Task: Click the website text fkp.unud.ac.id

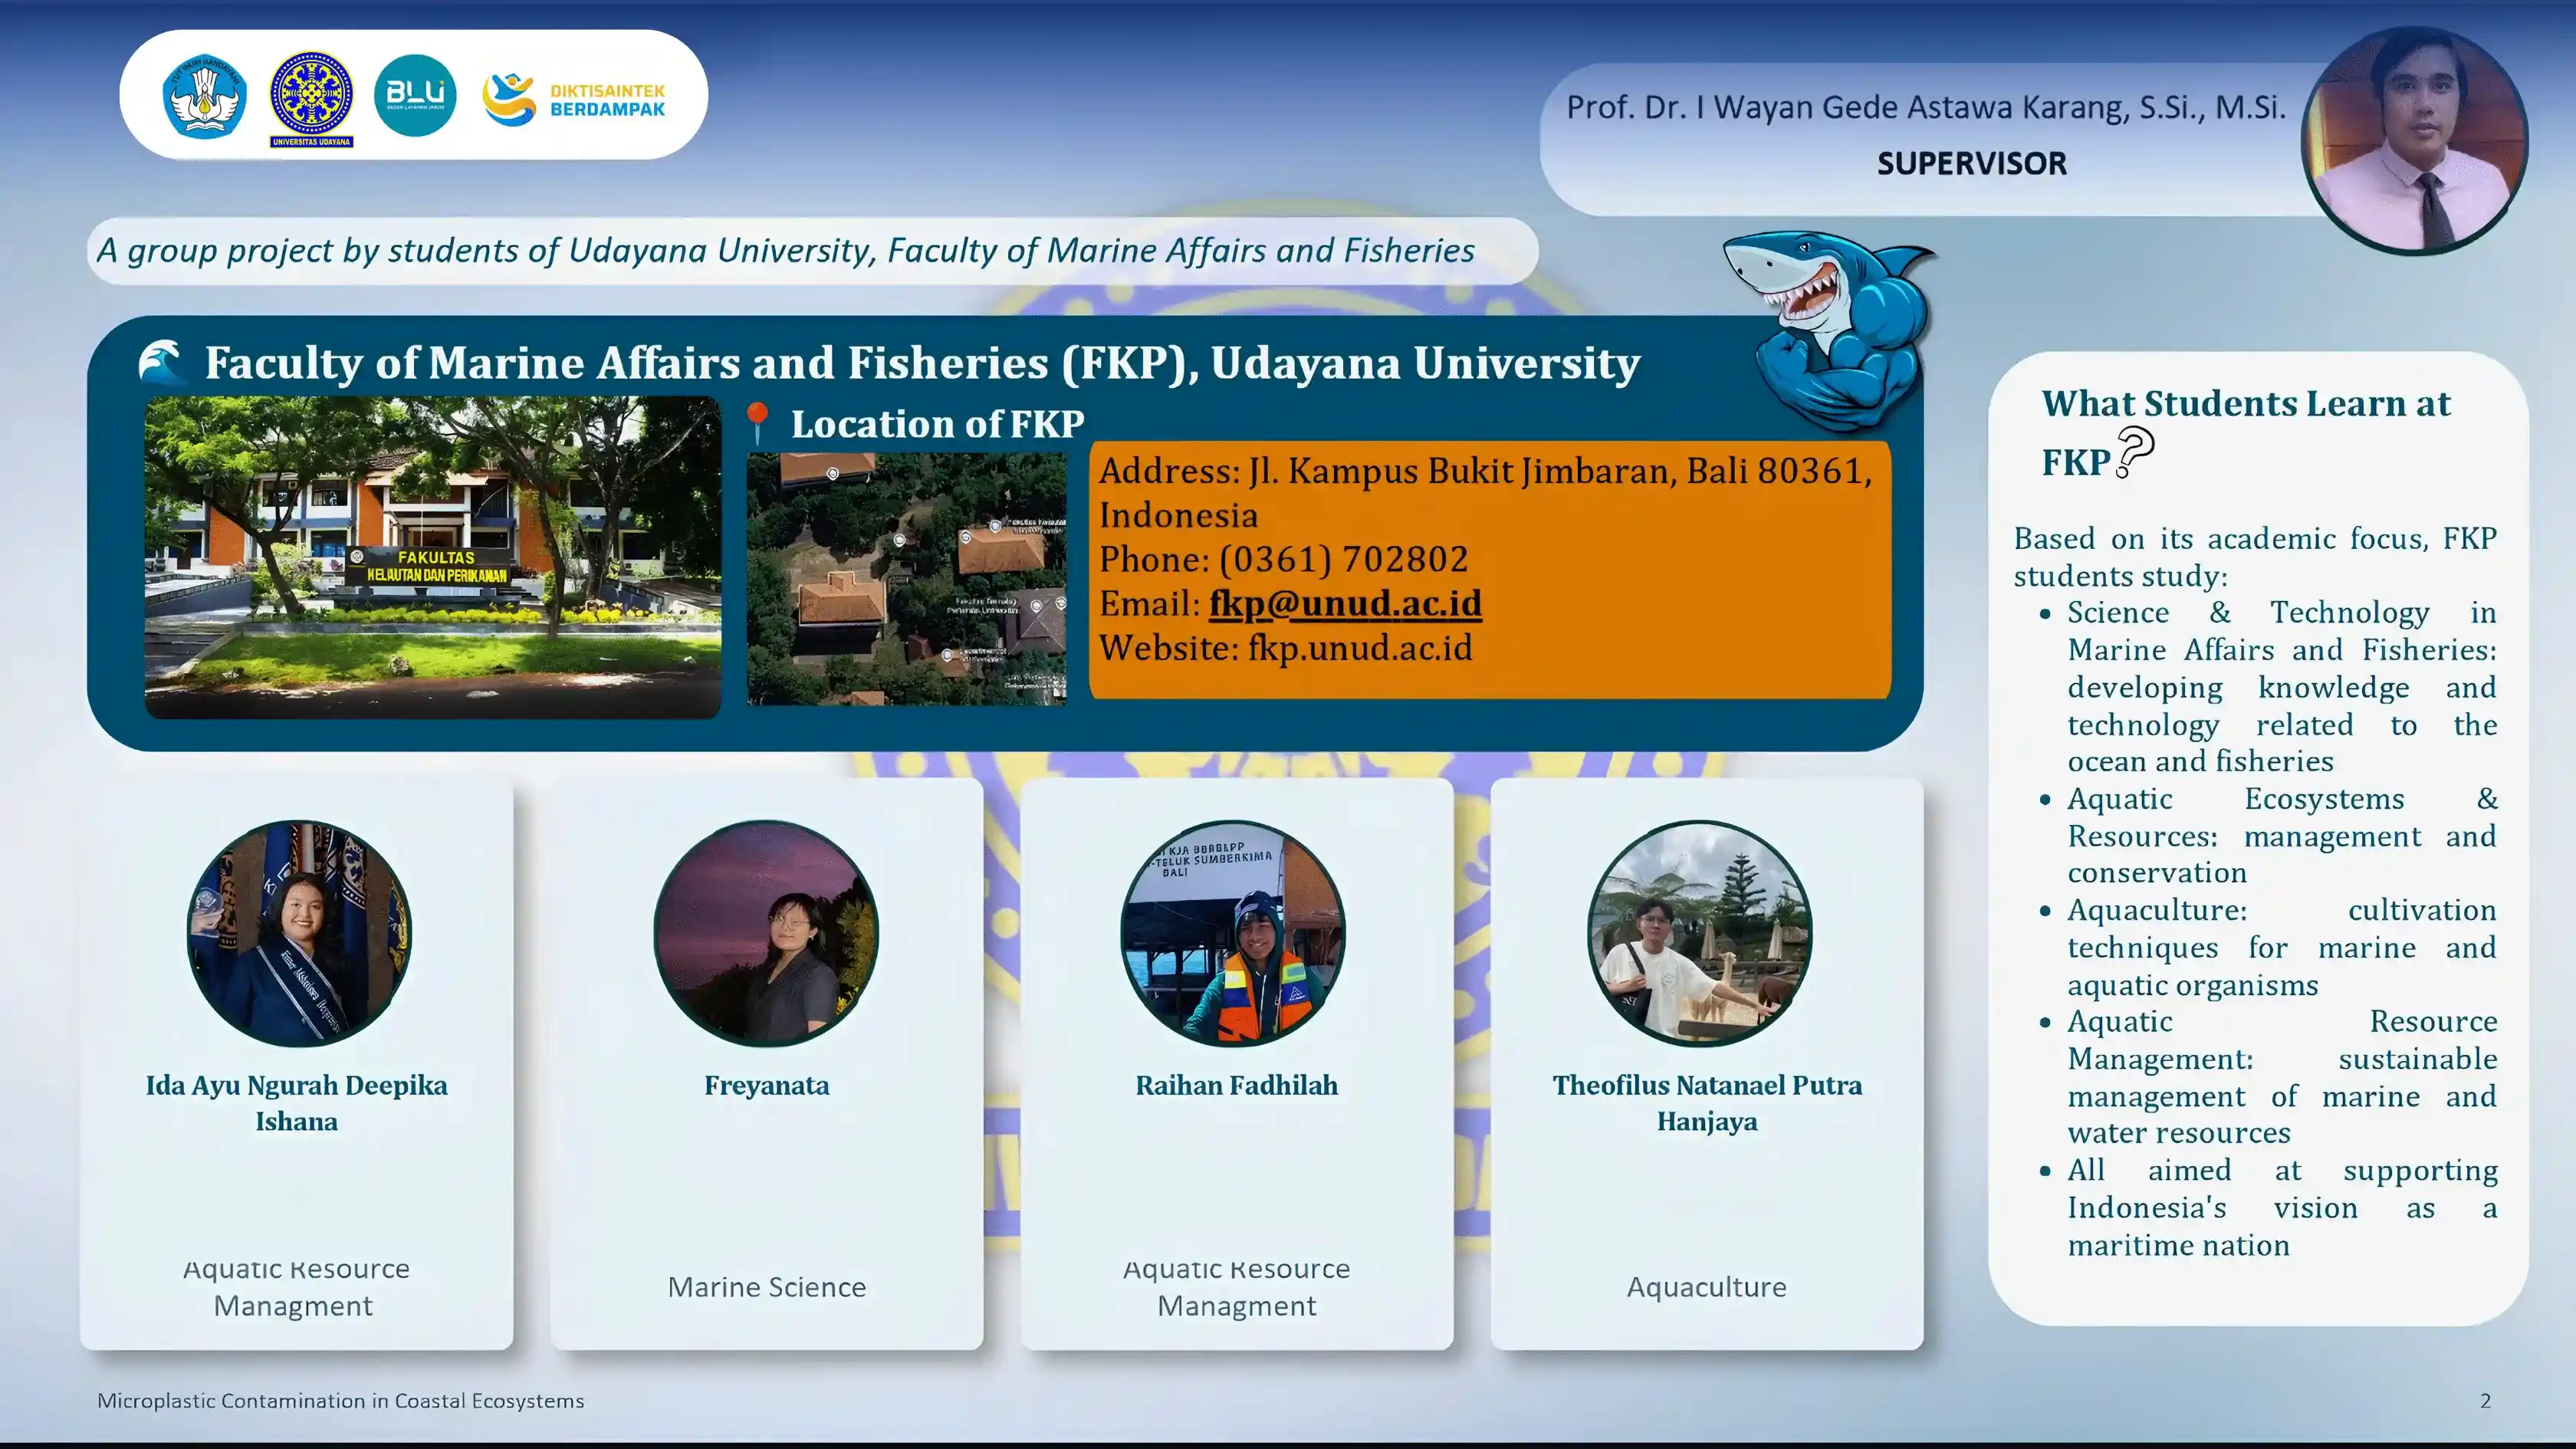Action: (x=1360, y=648)
